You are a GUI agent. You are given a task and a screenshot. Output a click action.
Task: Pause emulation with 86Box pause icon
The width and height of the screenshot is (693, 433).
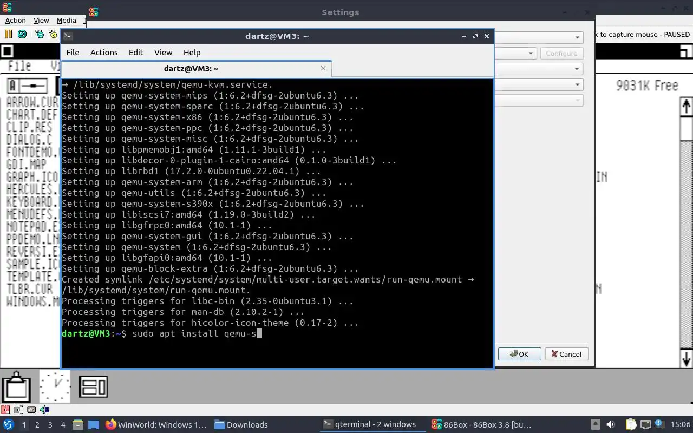coord(8,34)
